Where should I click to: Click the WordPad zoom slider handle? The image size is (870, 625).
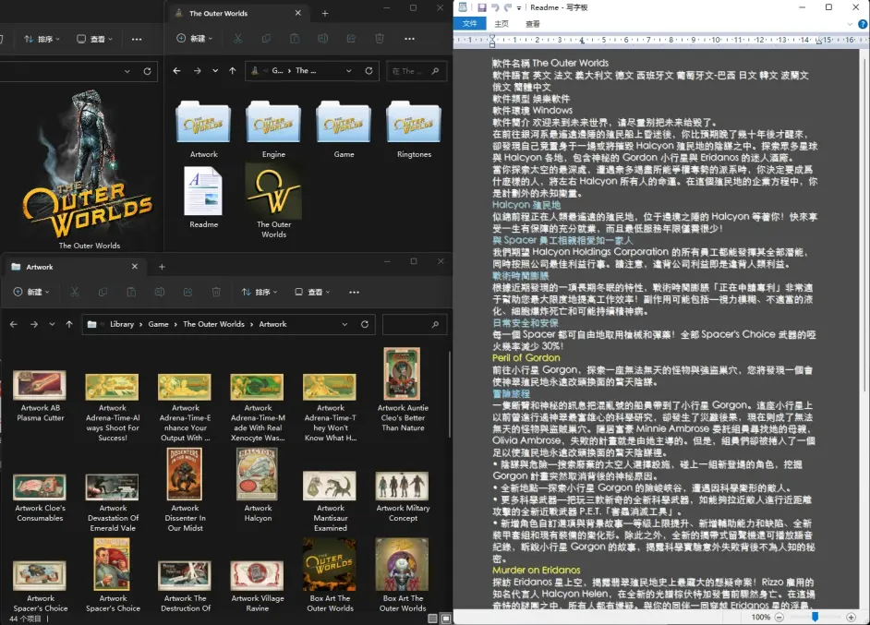[816, 617]
